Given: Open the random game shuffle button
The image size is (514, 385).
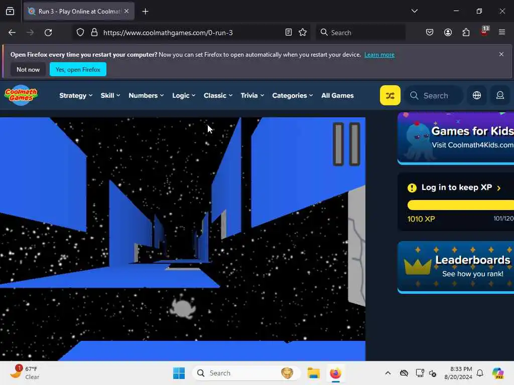Looking at the screenshot, I should tap(390, 95).
